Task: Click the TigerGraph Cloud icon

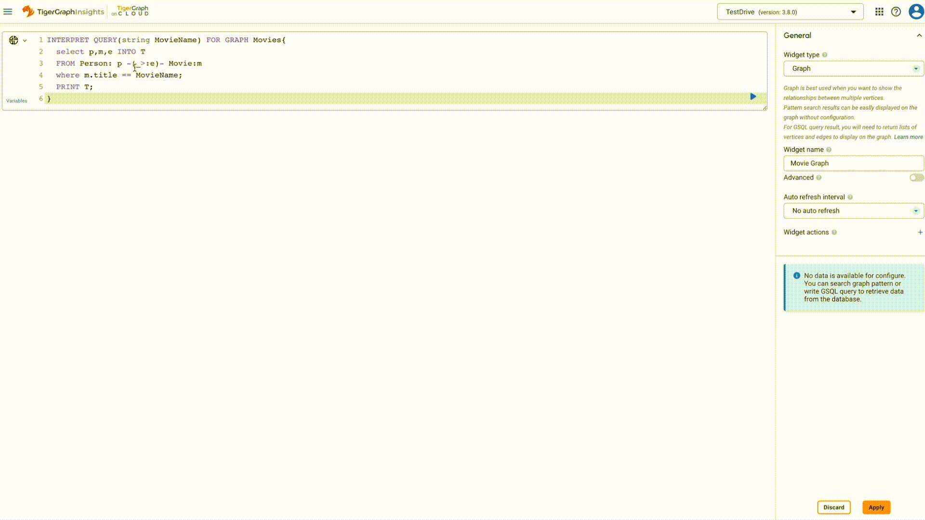Action: tap(130, 11)
